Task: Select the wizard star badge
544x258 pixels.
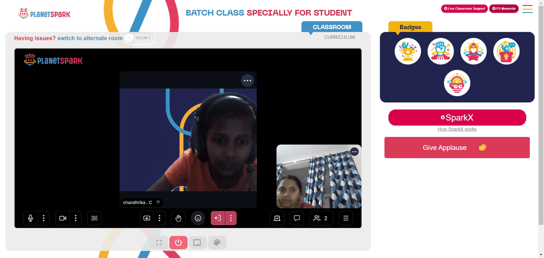Action: (473, 51)
